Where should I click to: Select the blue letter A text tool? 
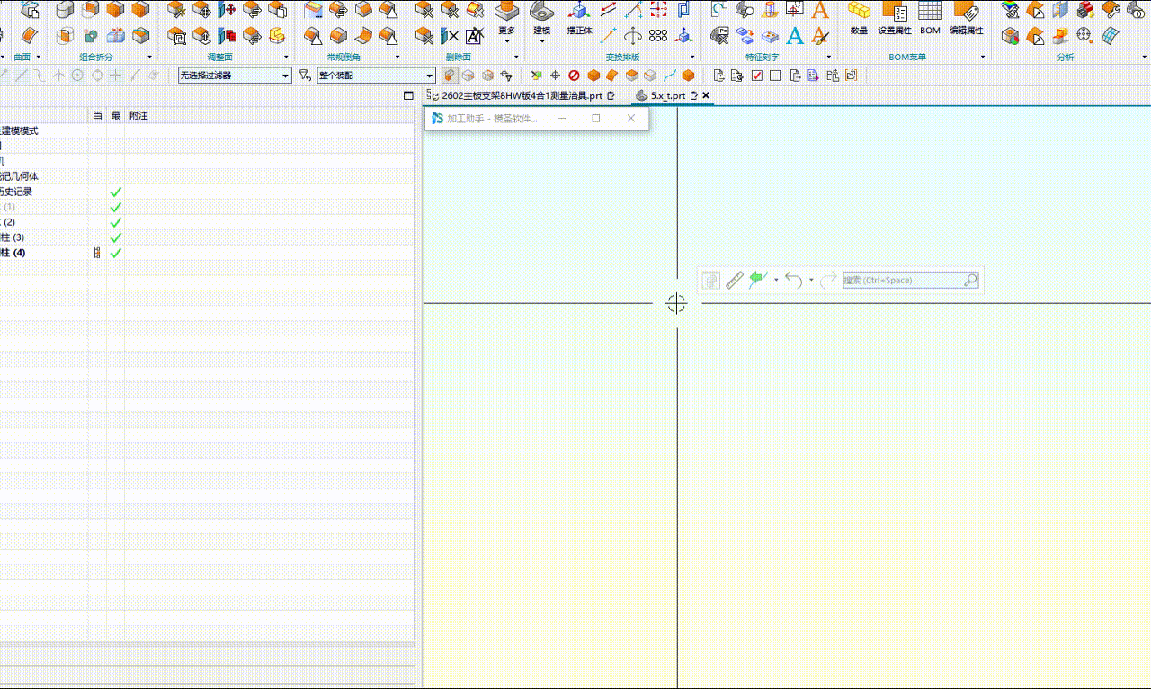[x=795, y=36]
